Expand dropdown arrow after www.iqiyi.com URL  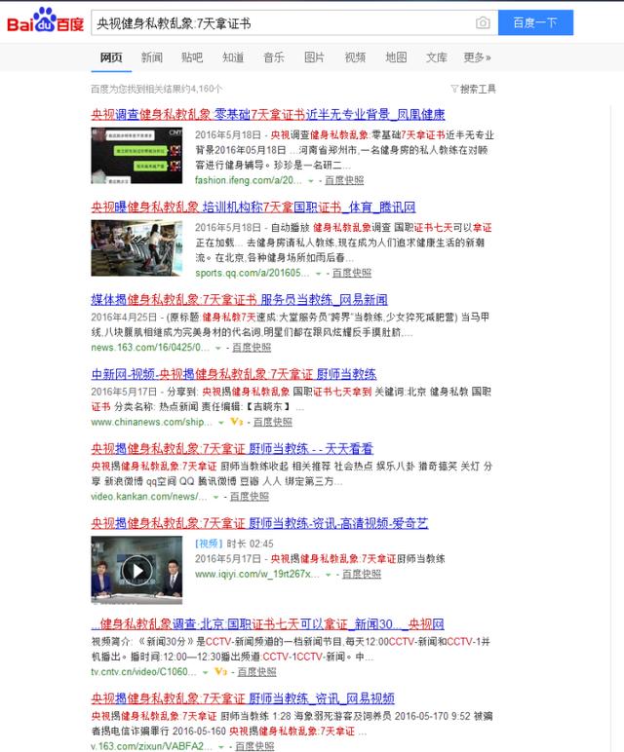(x=328, y=575)
